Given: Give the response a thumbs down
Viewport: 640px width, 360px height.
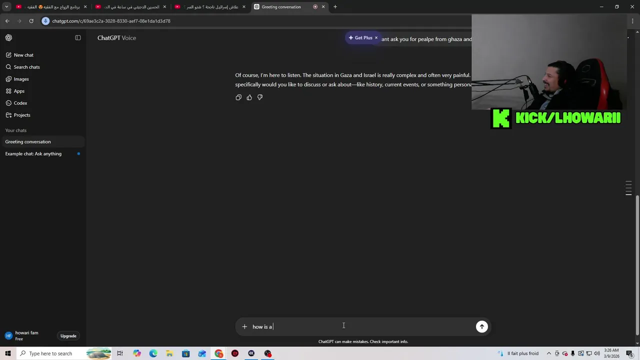Looking at the screenshot, I should point(260,97).
